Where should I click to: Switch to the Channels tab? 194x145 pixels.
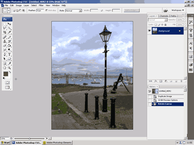point(164,16)
